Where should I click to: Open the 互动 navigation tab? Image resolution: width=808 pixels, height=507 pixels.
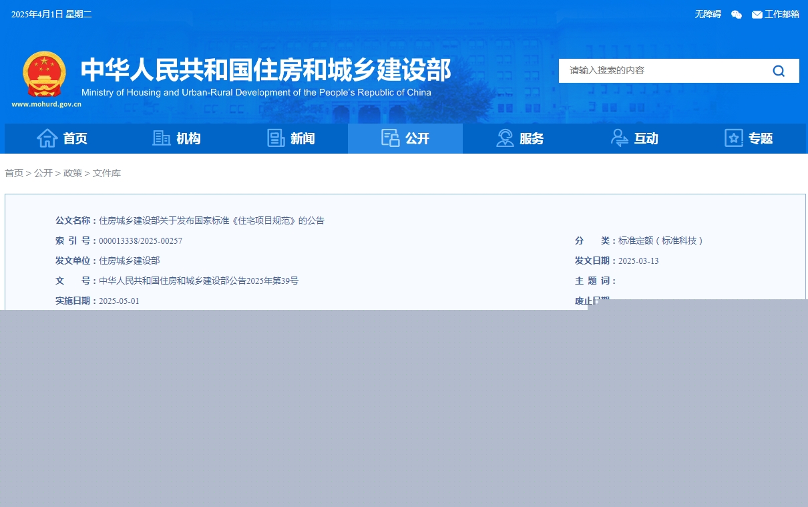[x=634, y=138]
